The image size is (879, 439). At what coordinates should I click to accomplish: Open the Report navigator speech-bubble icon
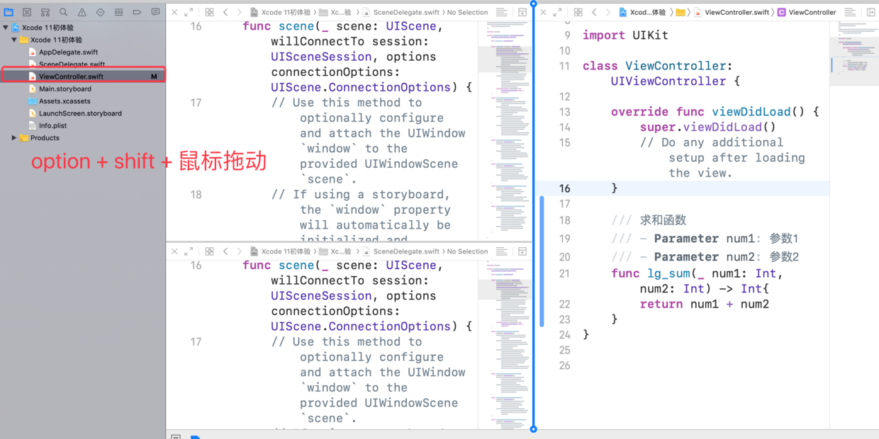[155, 12]
